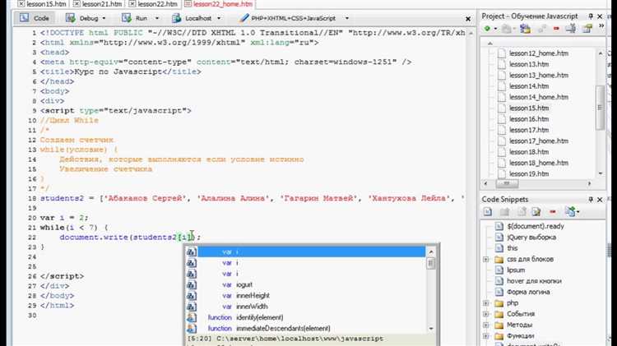Viewport: 617px width, 346px height.
Task: Open lesson12_home.htm in project list
Action: pyautogui.click(x=538, y=53)
